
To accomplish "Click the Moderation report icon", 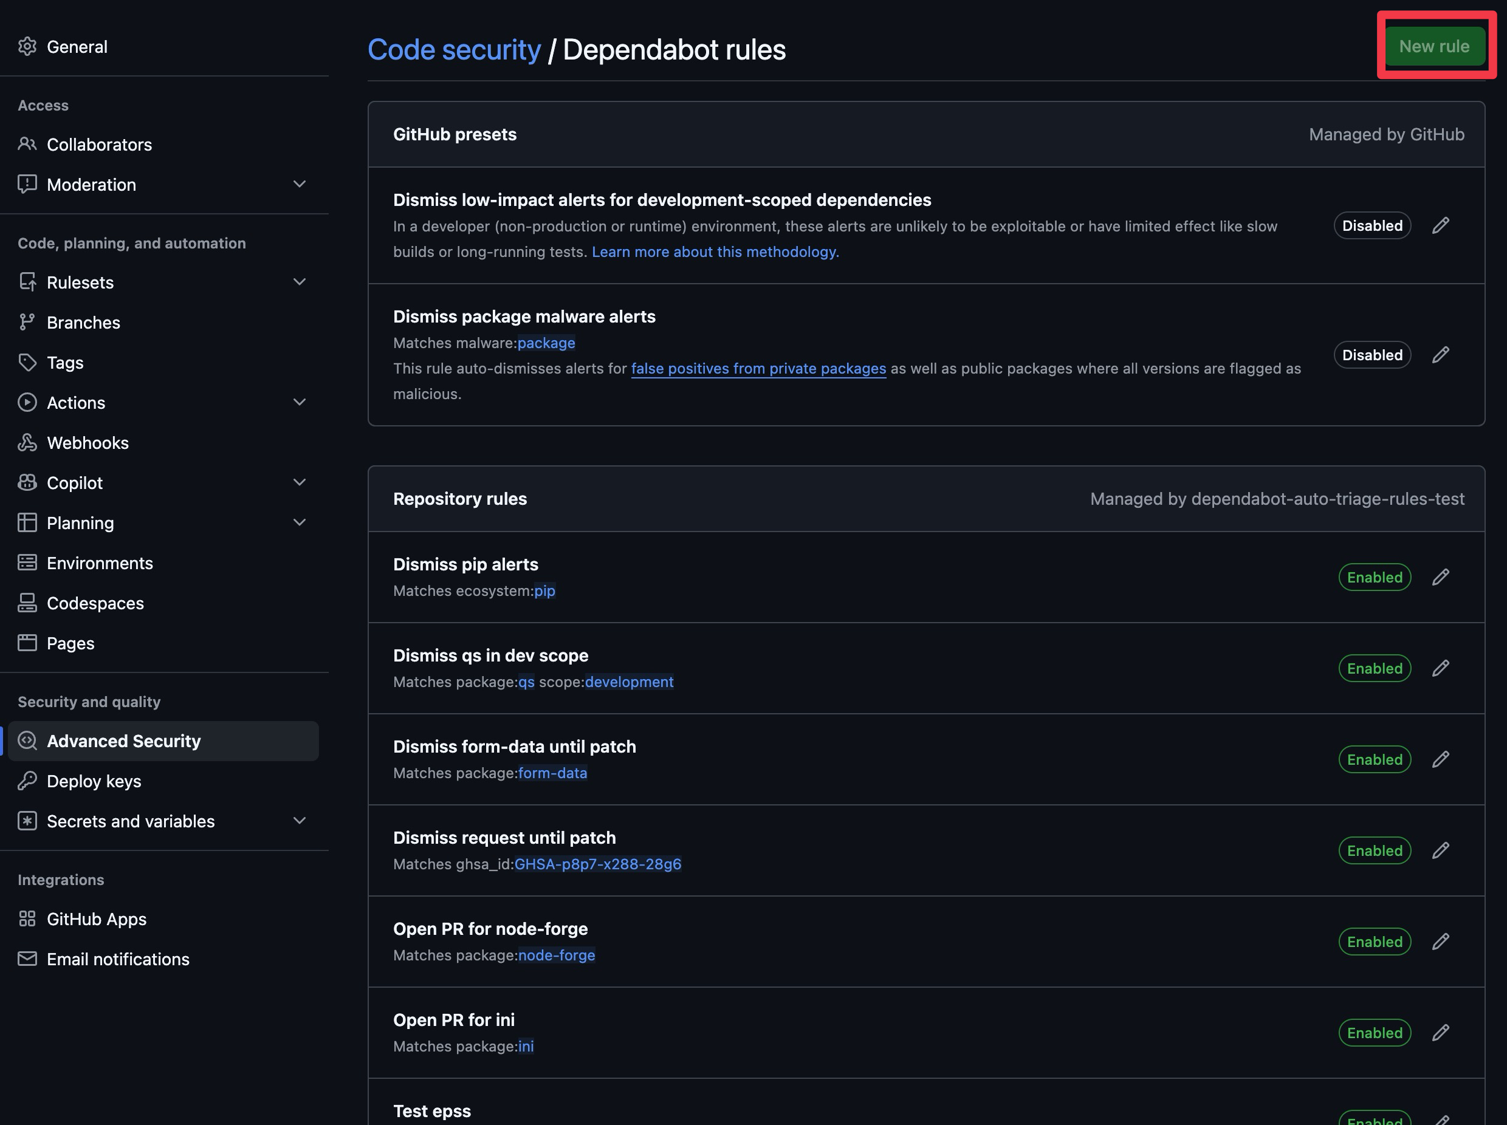I will coord(27,184).
